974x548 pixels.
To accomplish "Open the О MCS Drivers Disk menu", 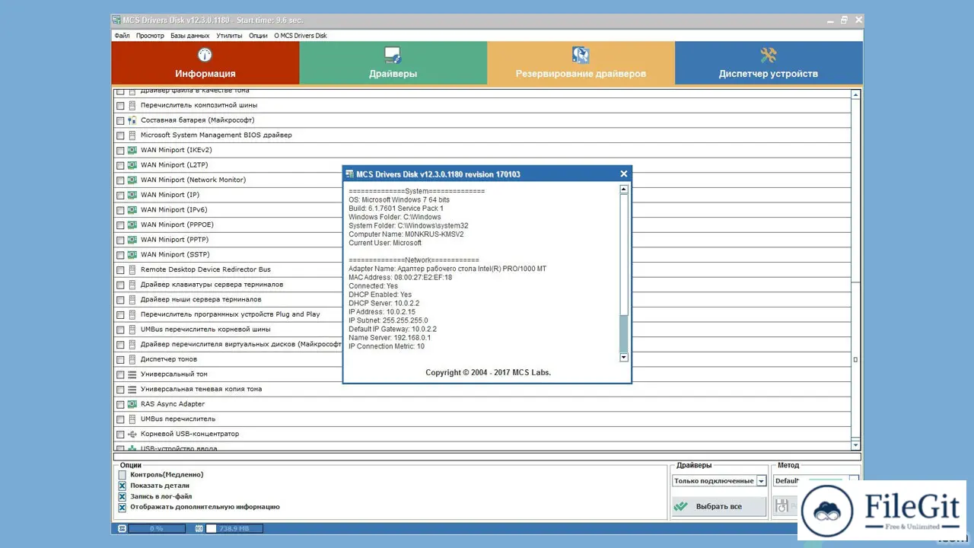I will [301, 36].
